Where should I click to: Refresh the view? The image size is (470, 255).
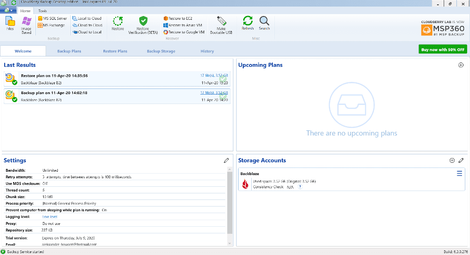(x=247, y=23)
